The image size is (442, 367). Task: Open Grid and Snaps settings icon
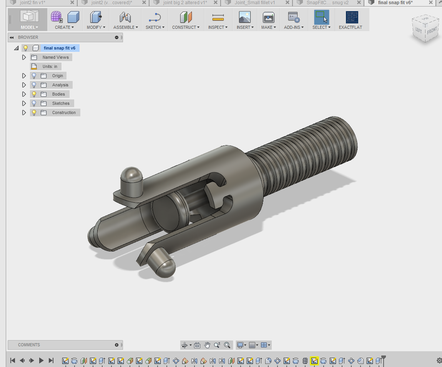tap(252, 345)
